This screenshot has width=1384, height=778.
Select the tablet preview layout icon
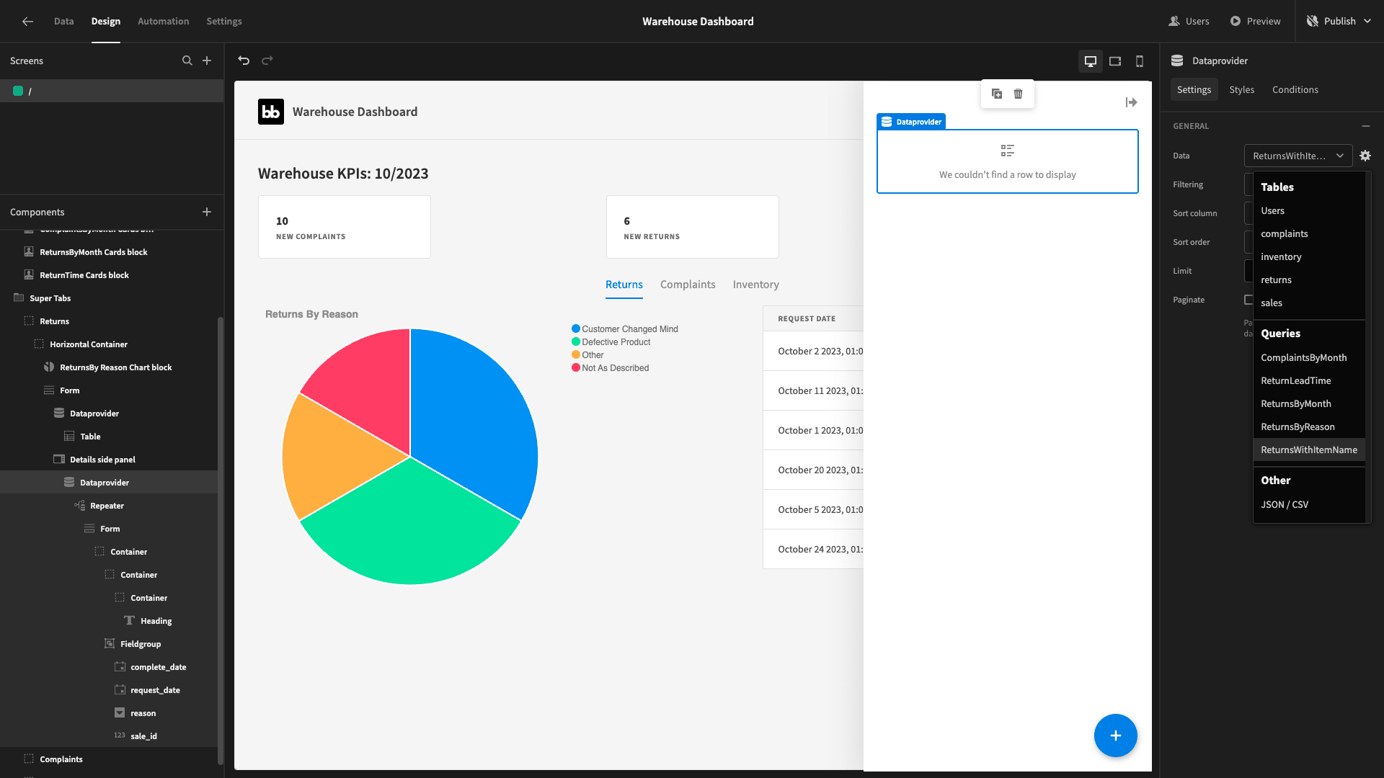pos(1115,61)
